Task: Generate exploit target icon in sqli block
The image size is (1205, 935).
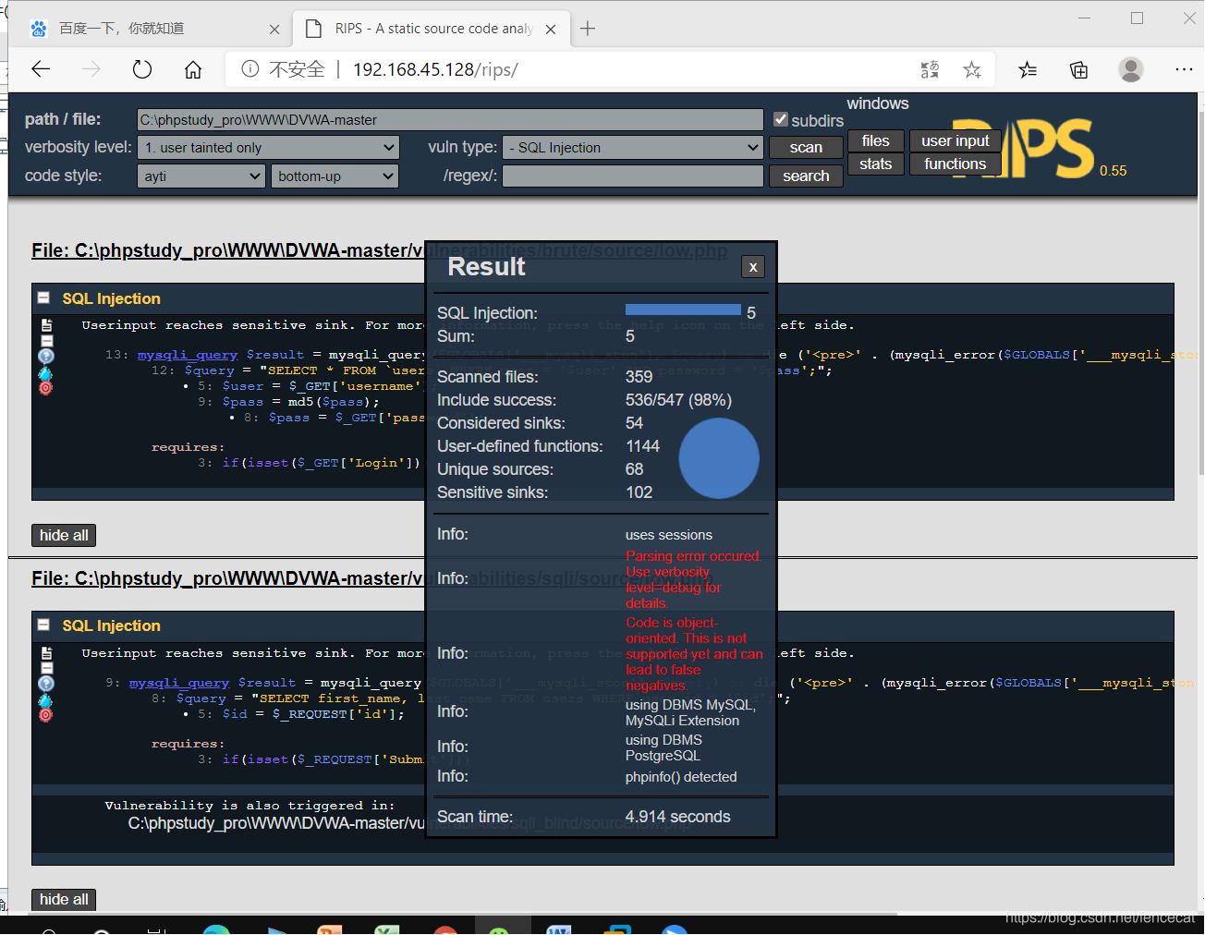Action: [46, 715]
